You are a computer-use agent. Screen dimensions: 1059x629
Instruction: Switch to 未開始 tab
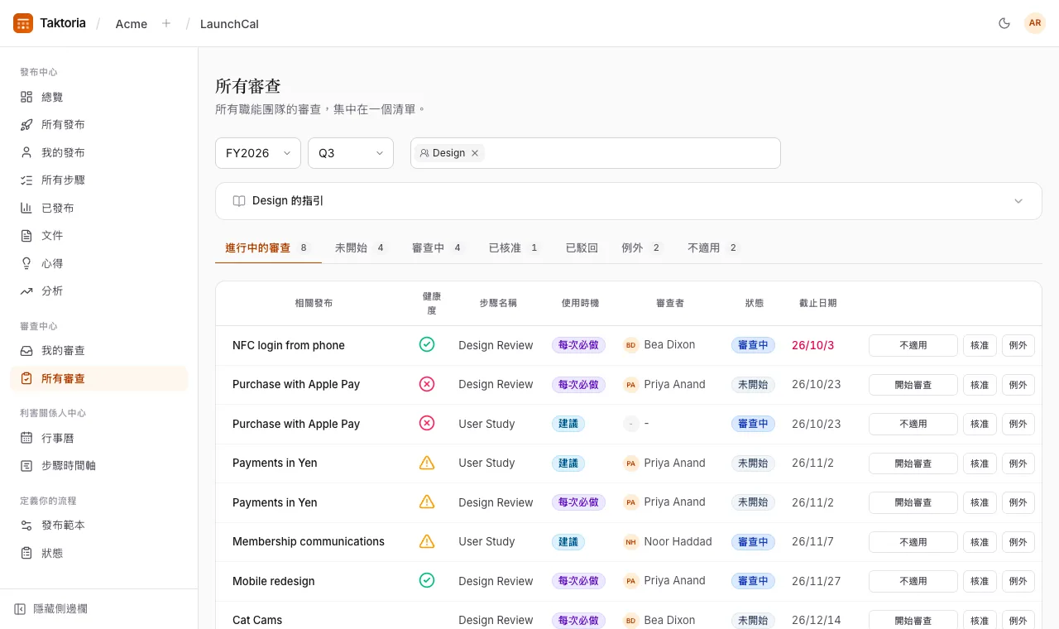[361, 247]
